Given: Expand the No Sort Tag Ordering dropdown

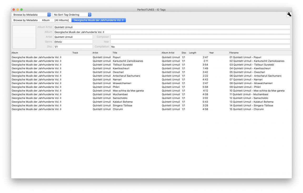Looking at the screenshot, I should pyautogui.click(x=72, y=15).
